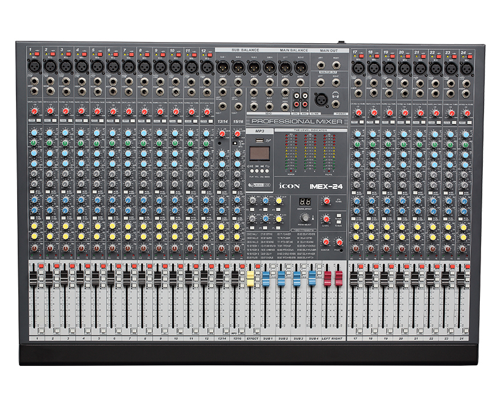Click the blue SUB 1 fader cap
This screenshot has height=405, width=500.
[266, 279]
